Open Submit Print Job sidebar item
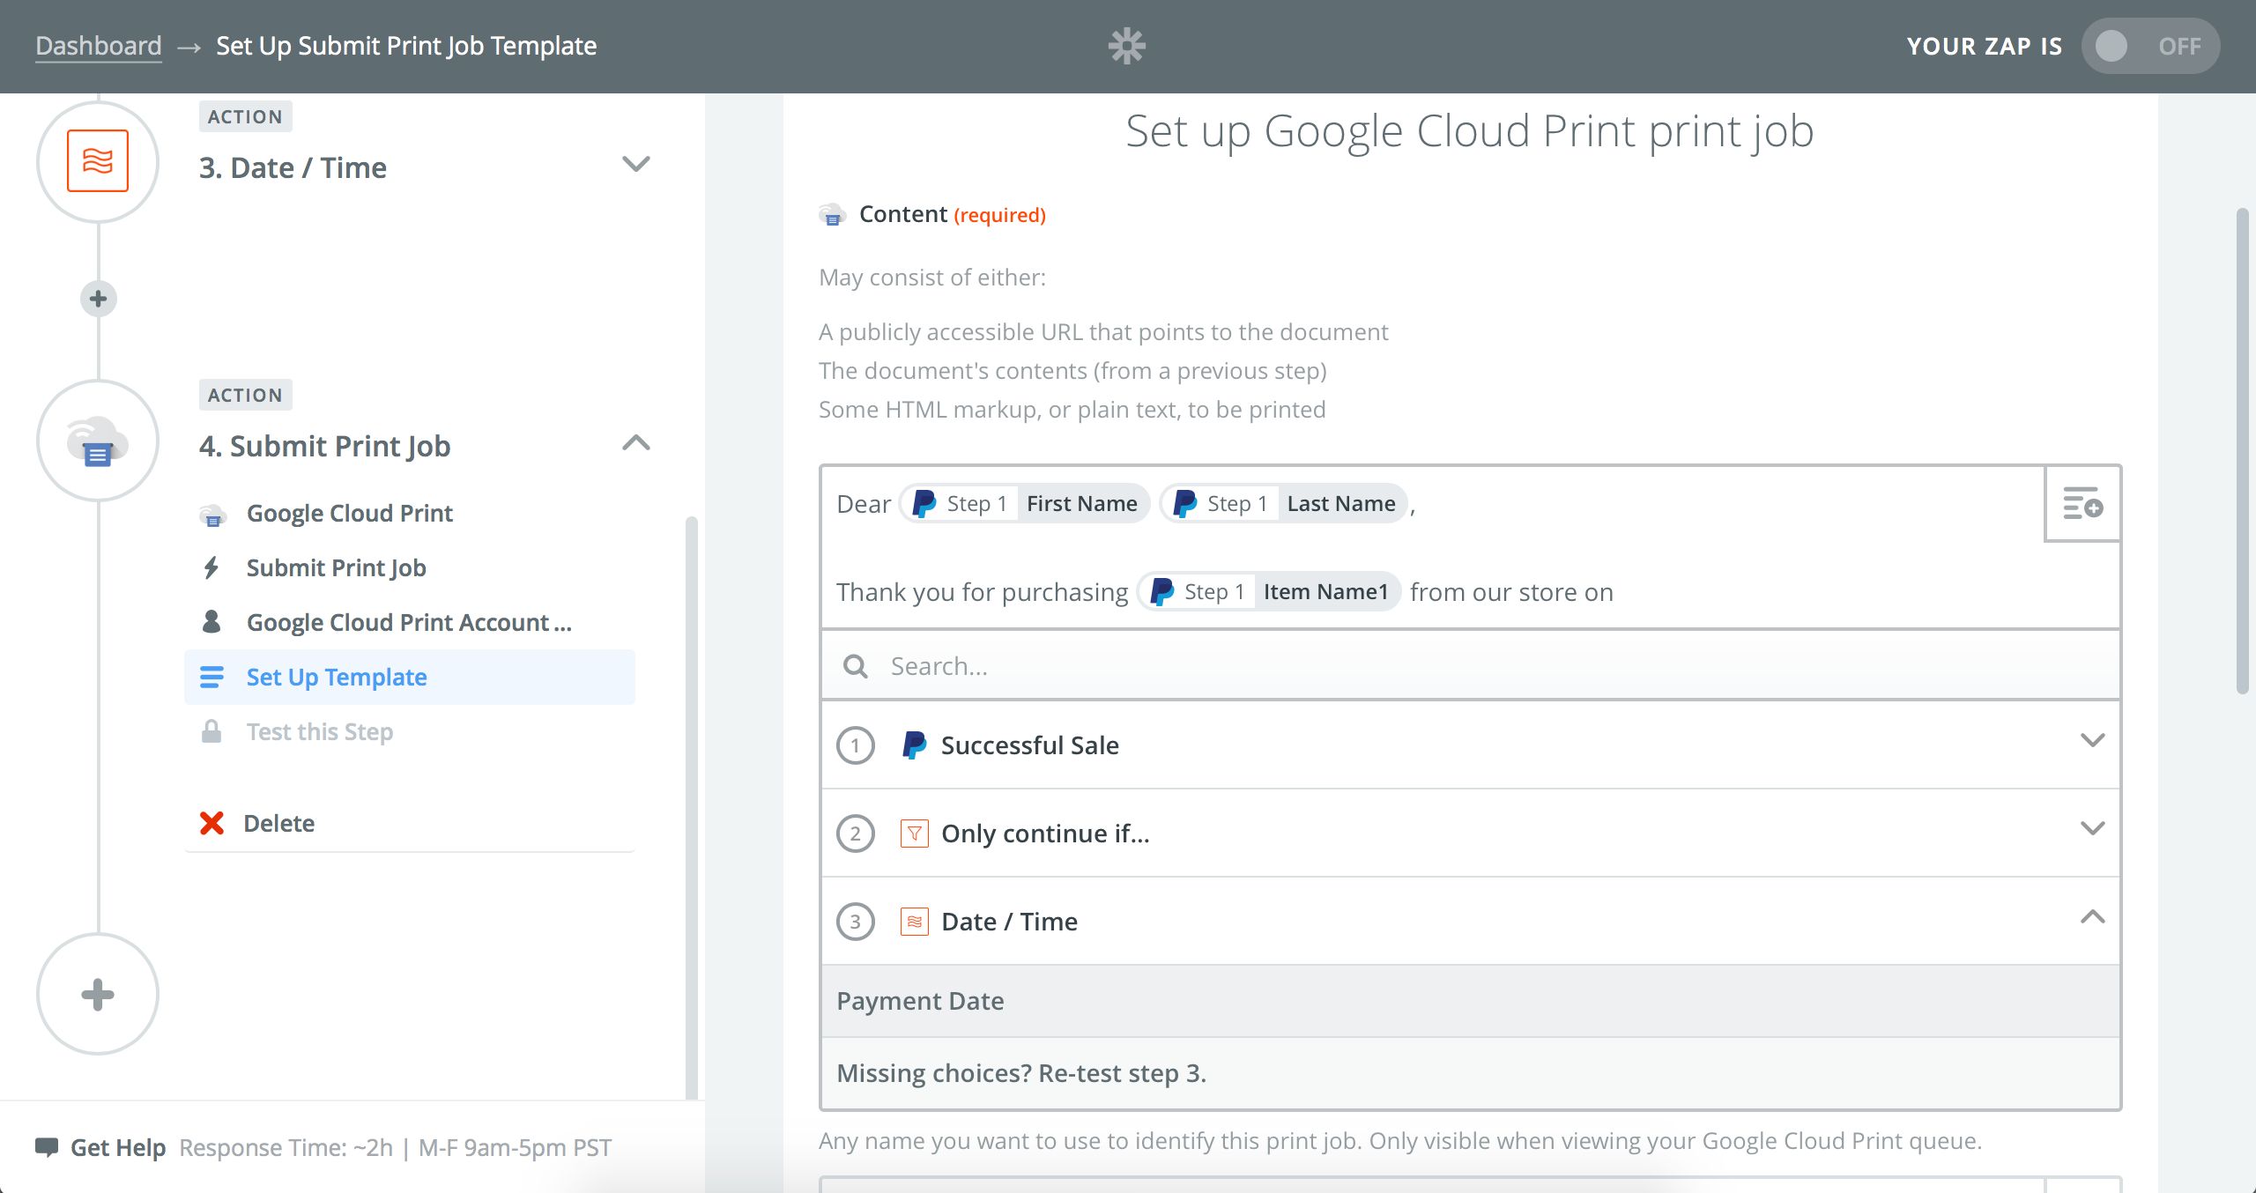 coord(336,567)
